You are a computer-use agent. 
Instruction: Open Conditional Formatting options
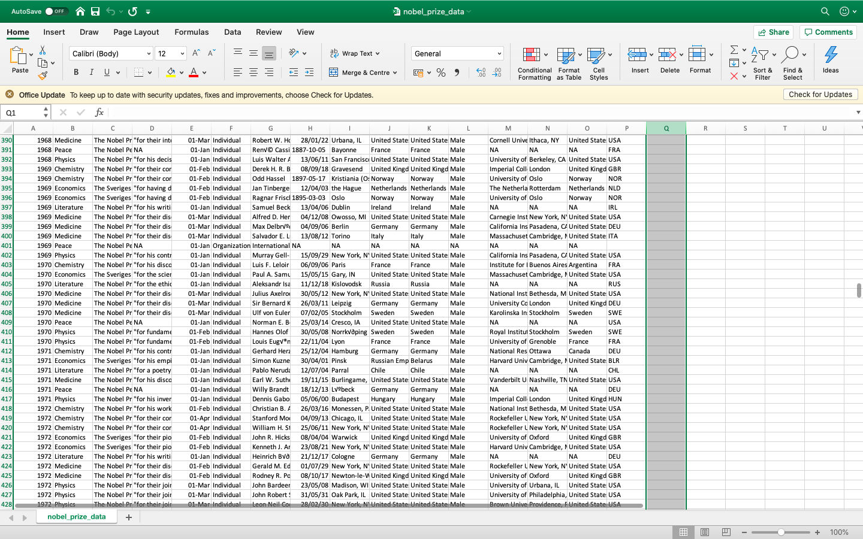[x=534, y=62]
